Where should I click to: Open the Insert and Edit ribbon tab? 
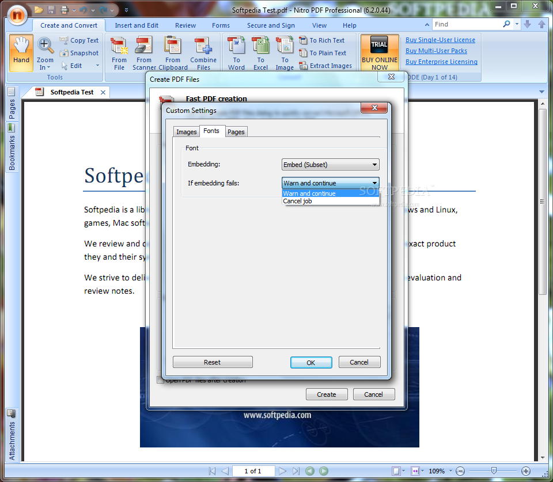click(x=137, y=25)
